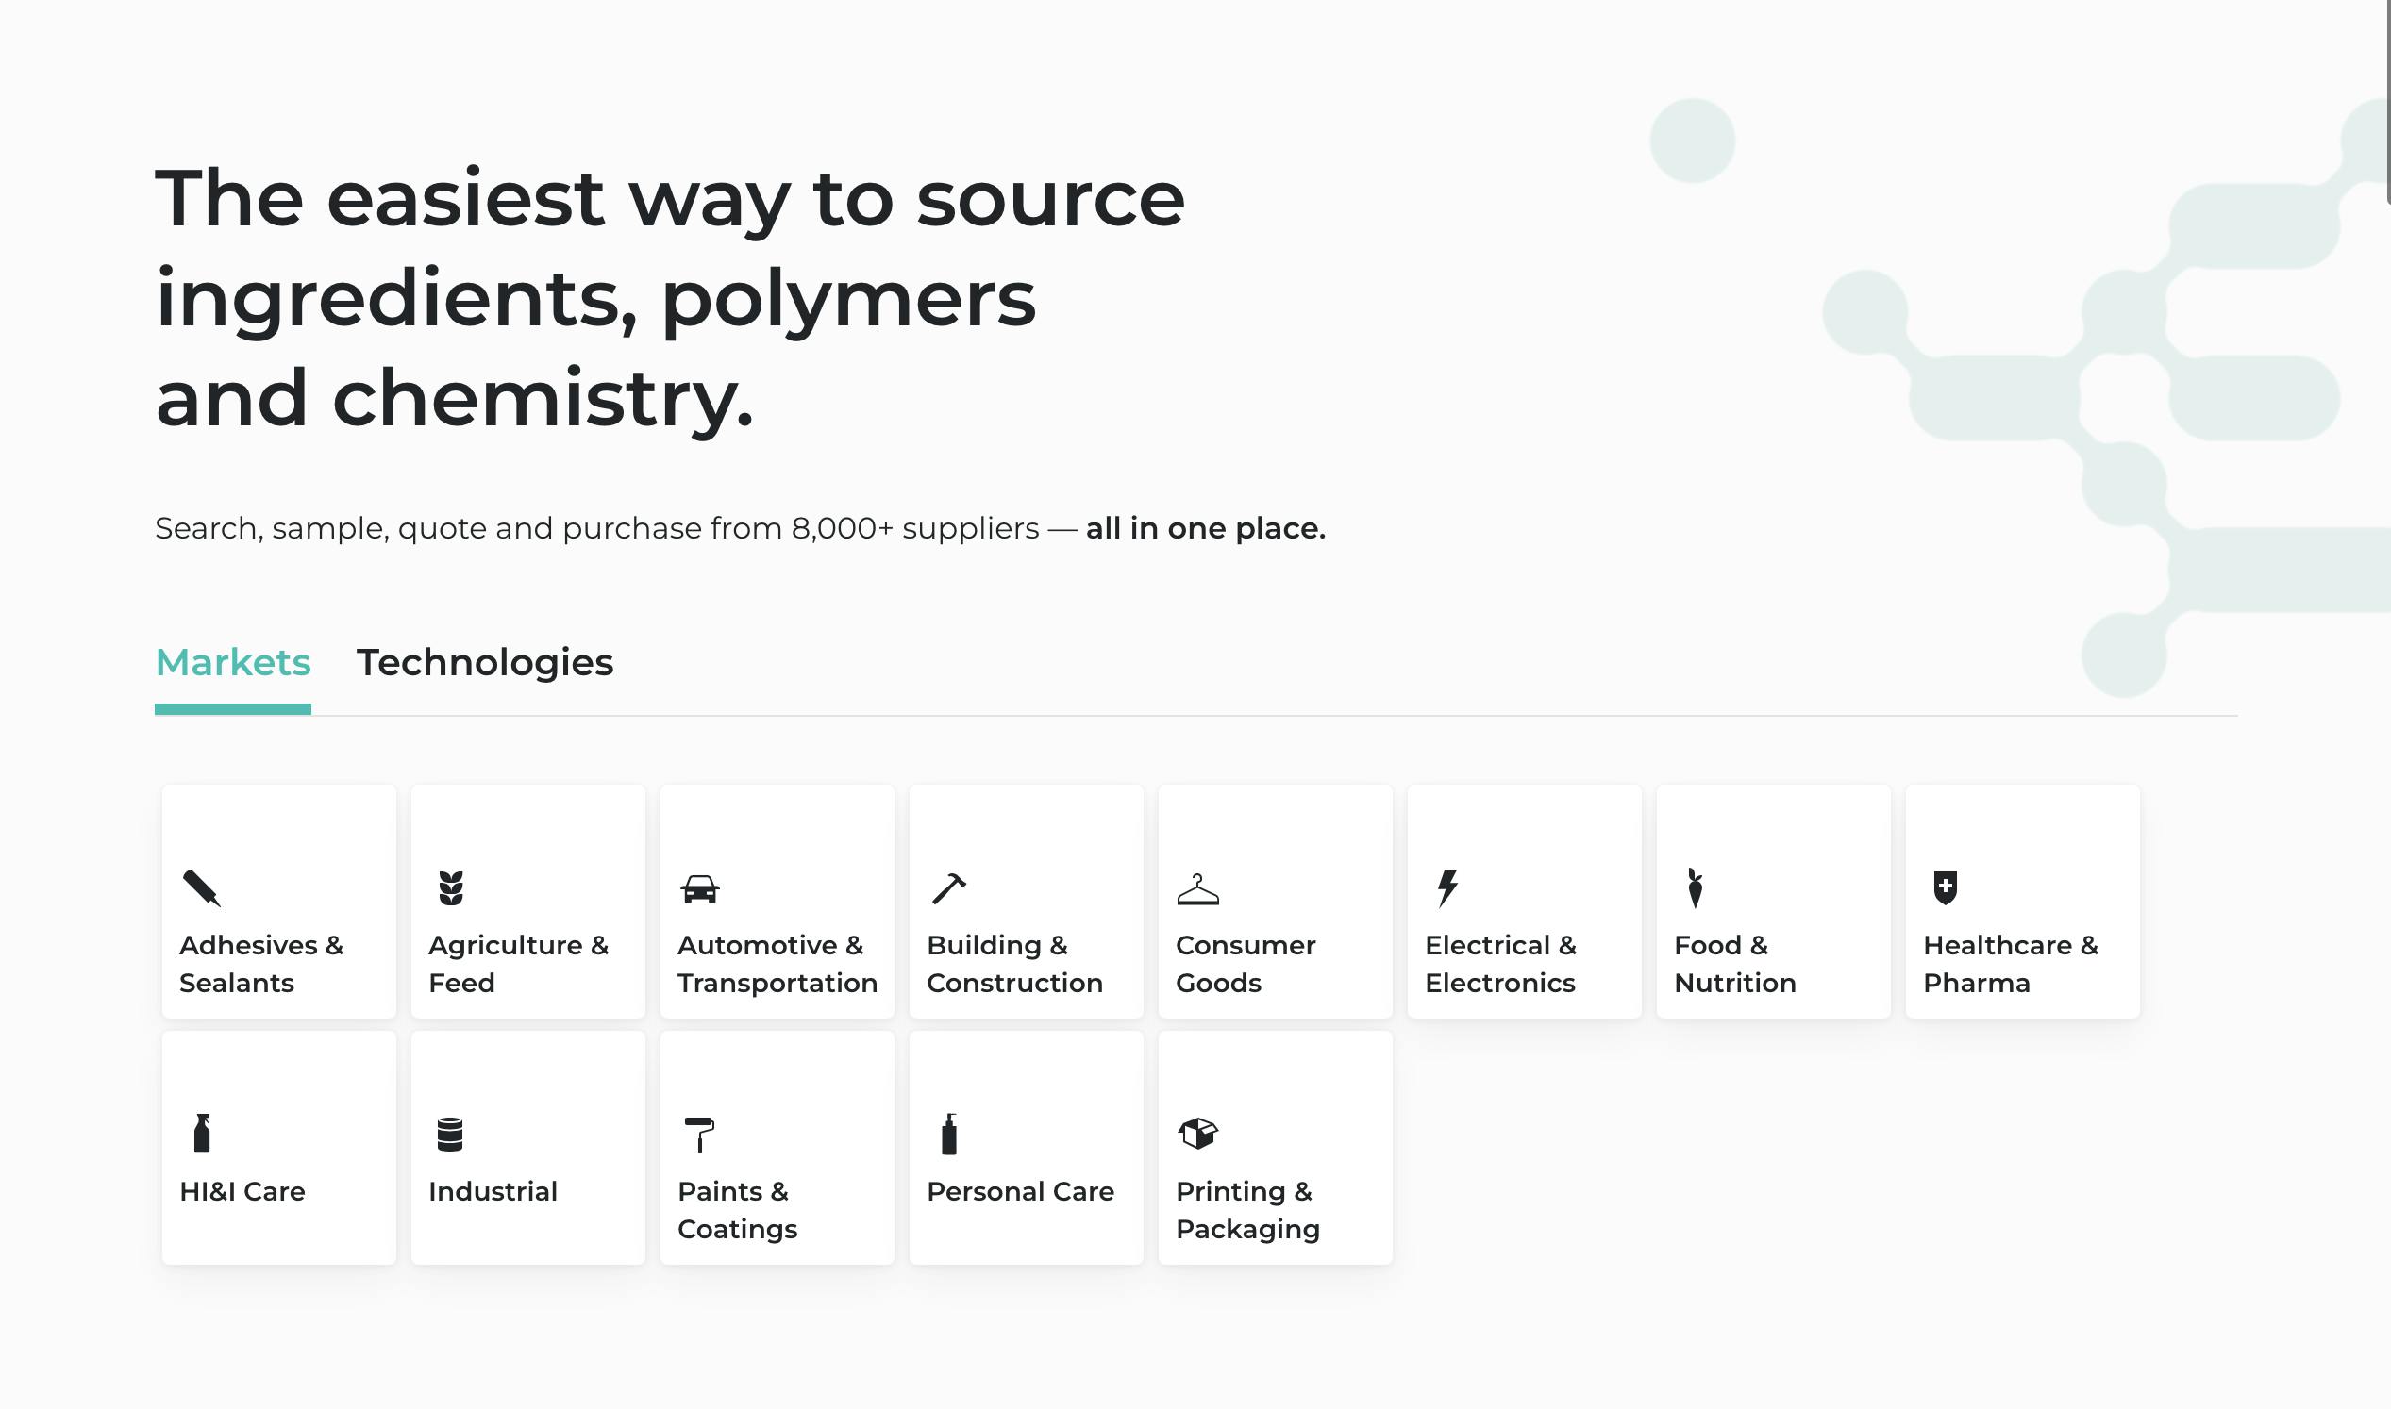Click the Consumer Goods hanger icon
This screenshot has width=2391, height=1409.
pos(1198,889)
